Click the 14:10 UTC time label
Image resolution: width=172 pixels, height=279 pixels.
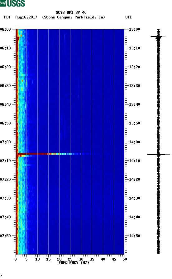click(x=134, y=161)
